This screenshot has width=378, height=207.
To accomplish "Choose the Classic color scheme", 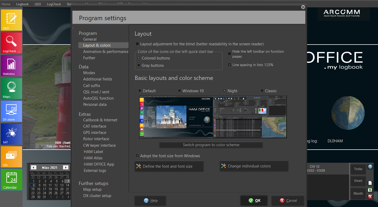I will pos(262,91).
